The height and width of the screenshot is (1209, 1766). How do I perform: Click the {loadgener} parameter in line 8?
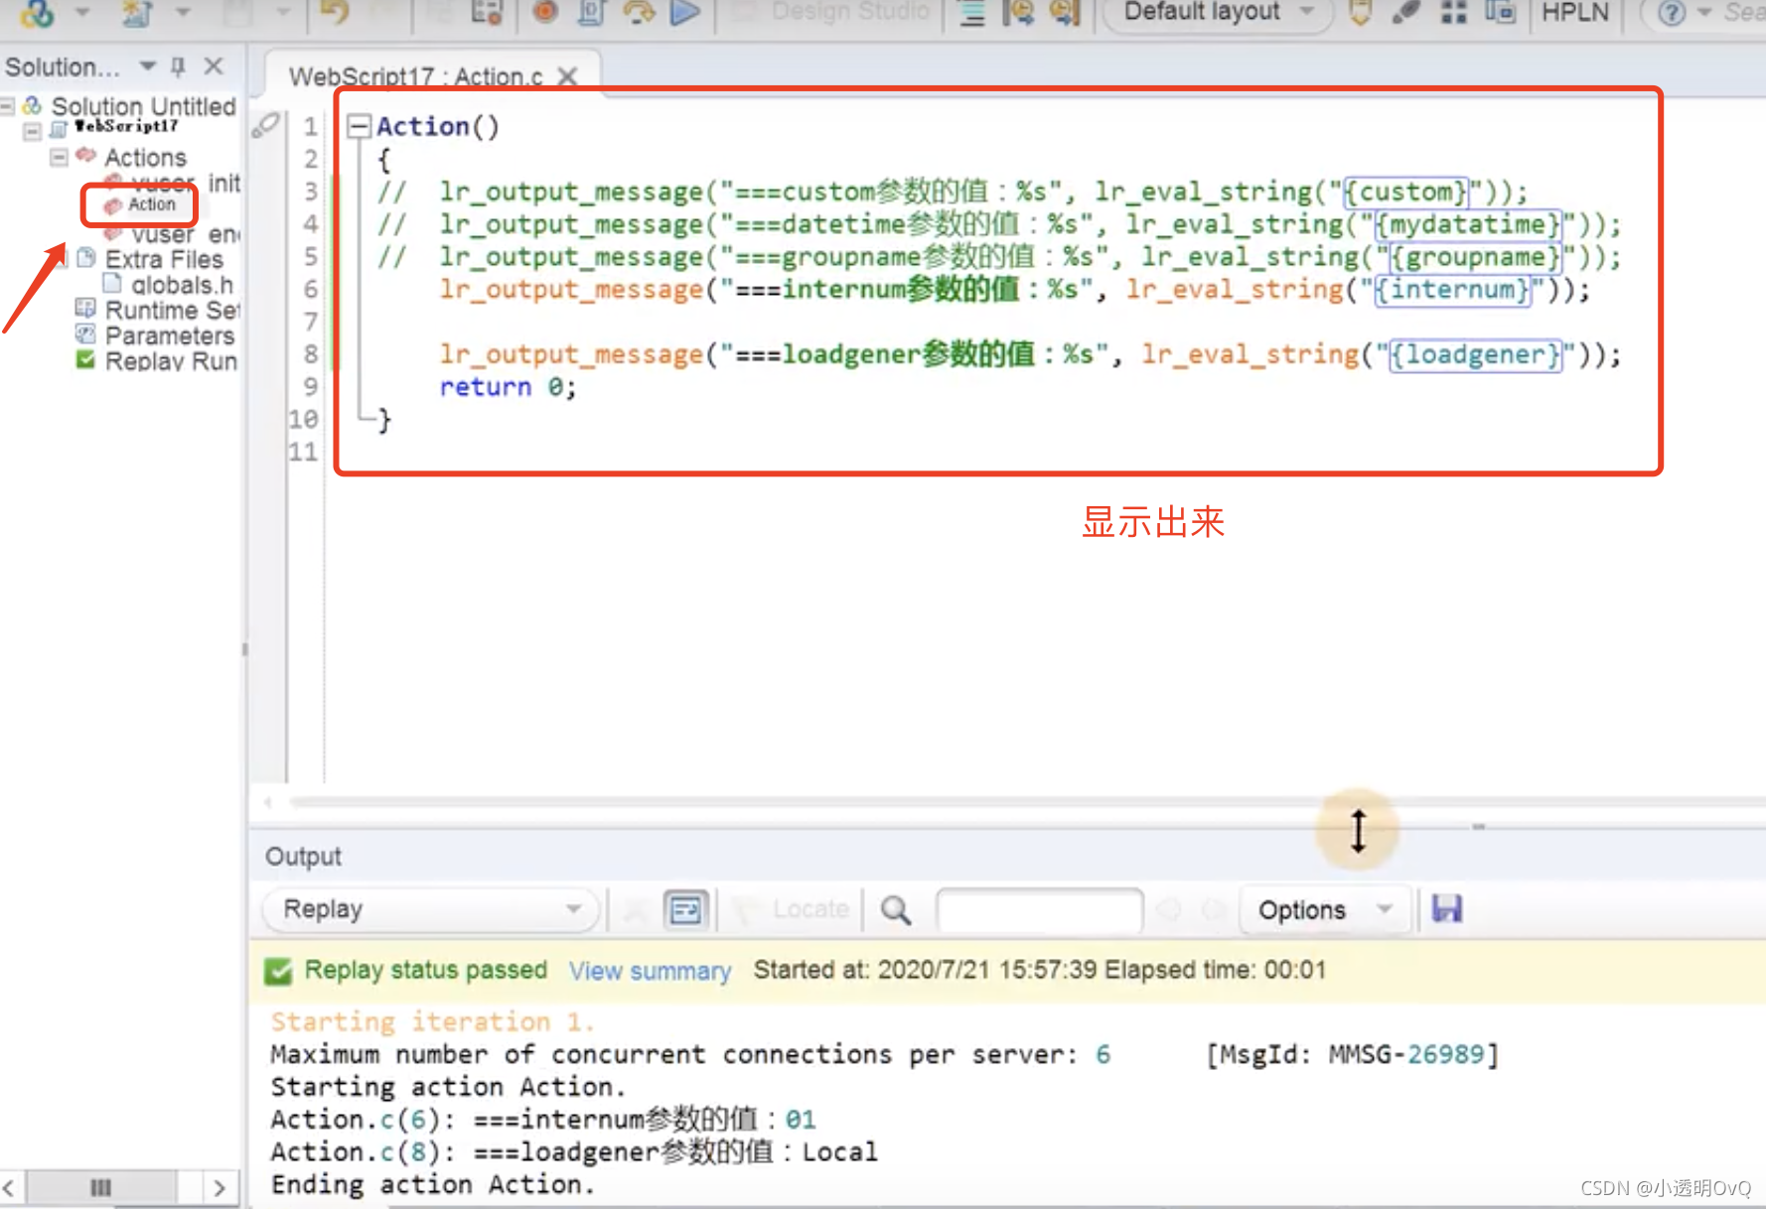coord(1474,354)
